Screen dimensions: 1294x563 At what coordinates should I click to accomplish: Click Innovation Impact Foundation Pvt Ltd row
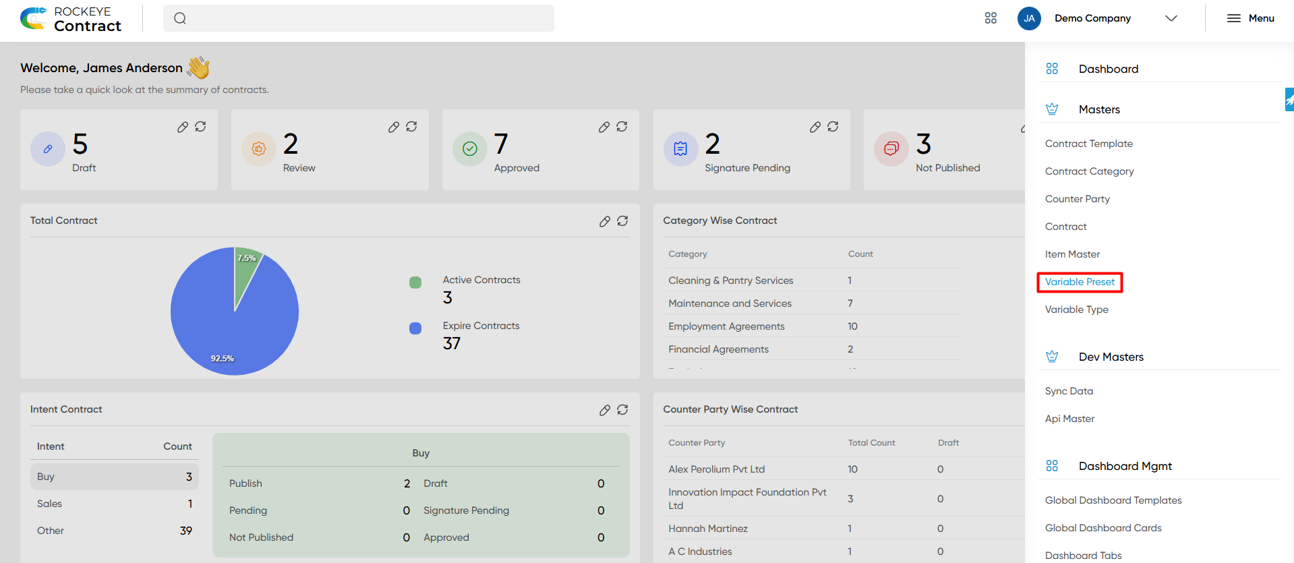click(x=844, y=499)
